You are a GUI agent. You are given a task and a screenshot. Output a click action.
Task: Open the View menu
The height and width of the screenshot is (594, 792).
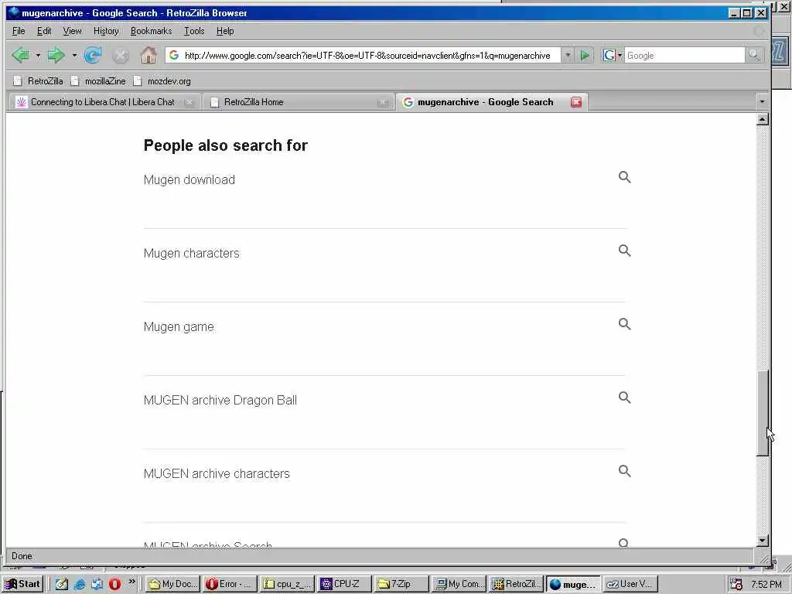click(x=72, y=31)
